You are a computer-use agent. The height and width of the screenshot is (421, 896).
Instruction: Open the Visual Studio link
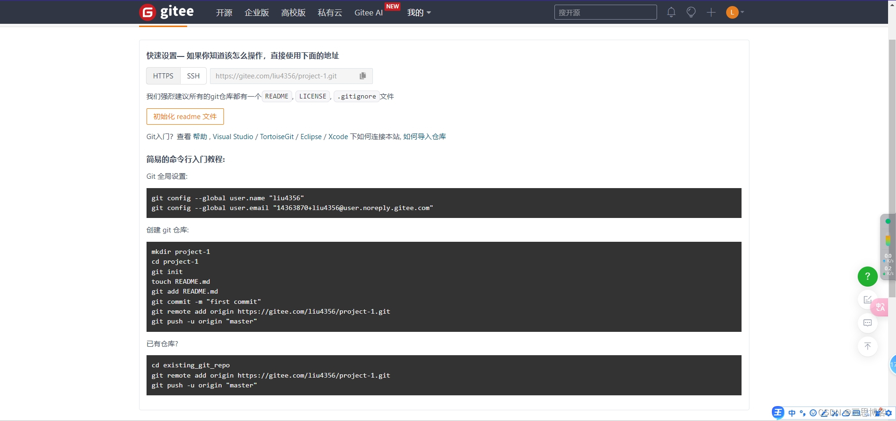click(x=233, y=136)
